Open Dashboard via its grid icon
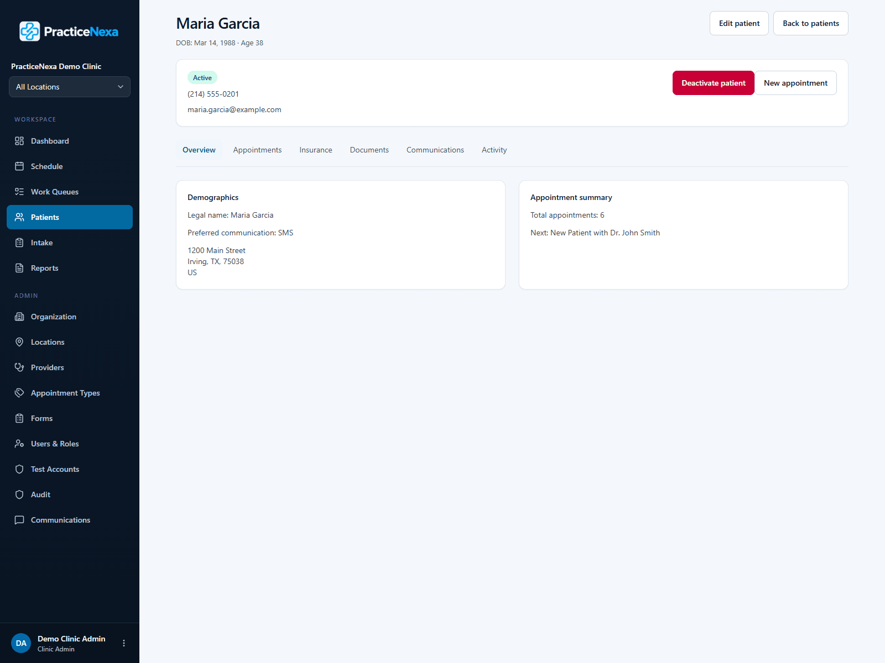Viewport: 885px width, 663px height. pyautogui.click(x=19, y=141)
